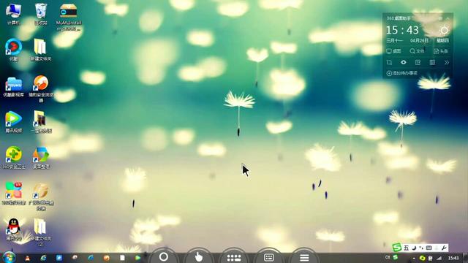Image resolution: width=468 pixels, height=263 pixels.
Task: Show hidden system tray icons arrow
Action: point(414,258)
